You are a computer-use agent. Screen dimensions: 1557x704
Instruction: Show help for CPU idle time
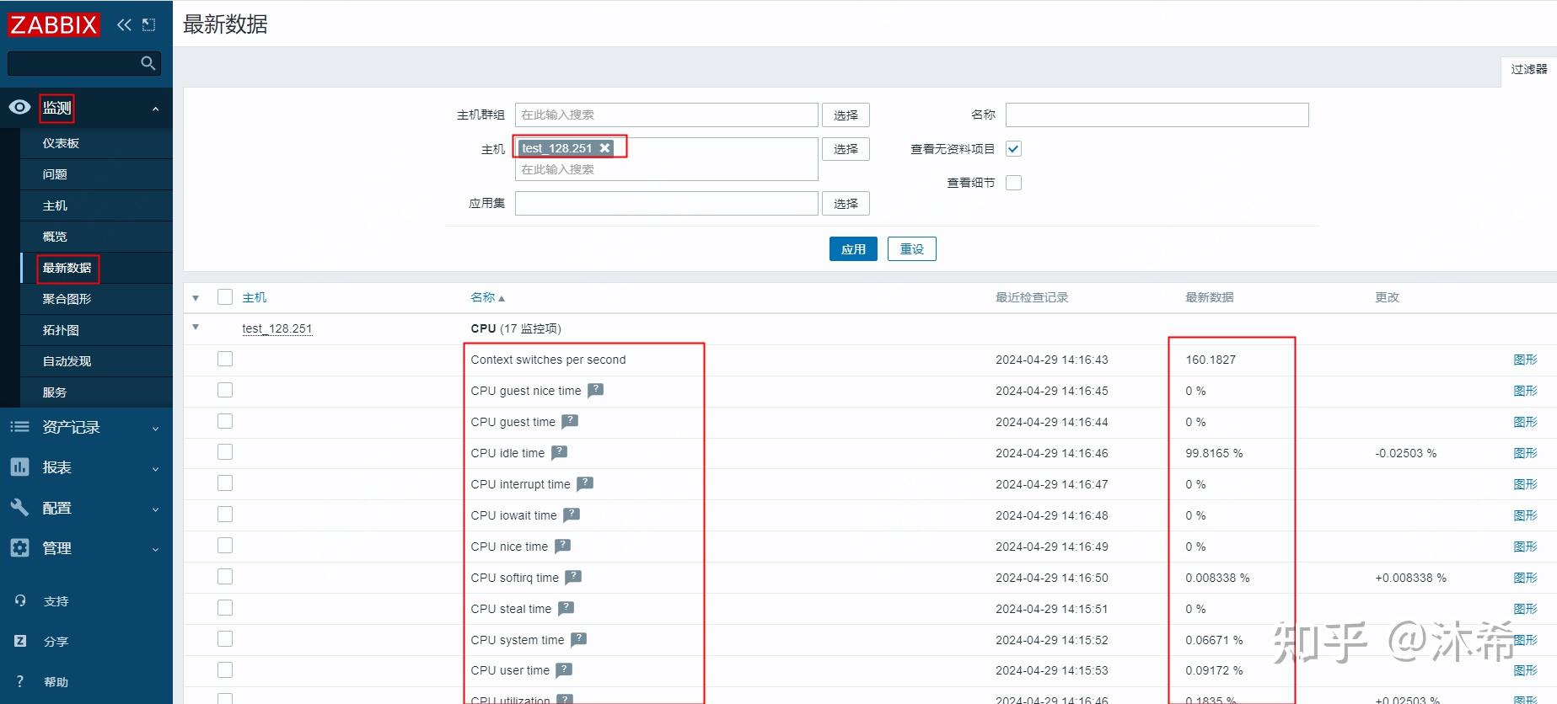pos(559,452)
